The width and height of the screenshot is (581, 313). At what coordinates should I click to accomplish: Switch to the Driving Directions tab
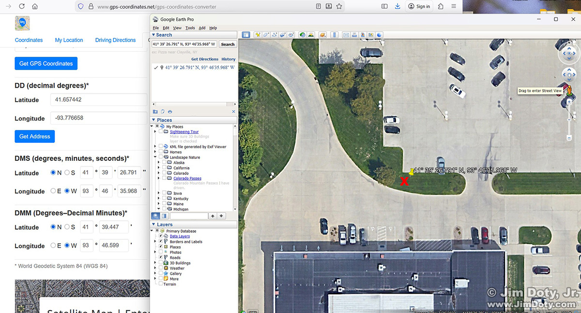(x=115, y=40)
